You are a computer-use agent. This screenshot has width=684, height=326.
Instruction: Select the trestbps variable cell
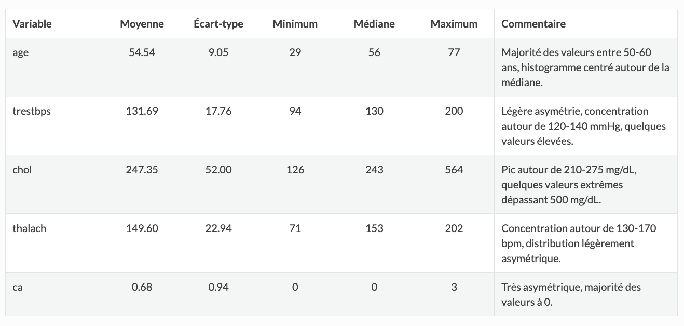[32, 111]
